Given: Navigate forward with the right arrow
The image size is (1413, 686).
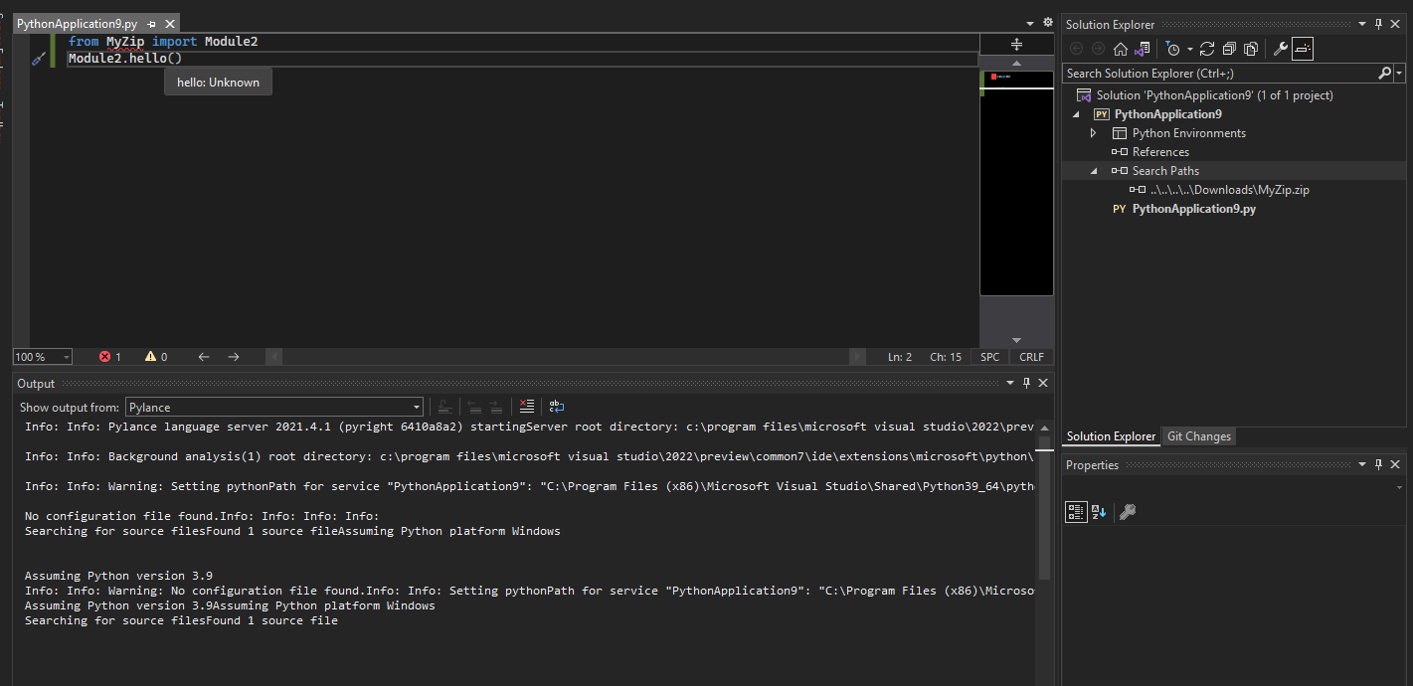Looking at the screenshot, I should click(x=234, y=357).
